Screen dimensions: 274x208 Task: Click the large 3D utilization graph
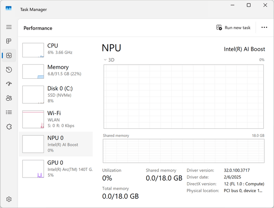[x=184, y=97]
